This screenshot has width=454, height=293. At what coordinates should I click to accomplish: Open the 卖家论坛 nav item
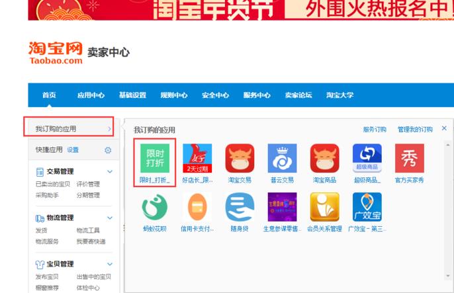coord(298,95)
